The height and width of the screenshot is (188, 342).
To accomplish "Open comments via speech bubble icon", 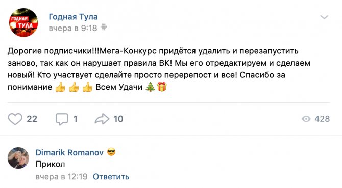I will pos(62,119).
